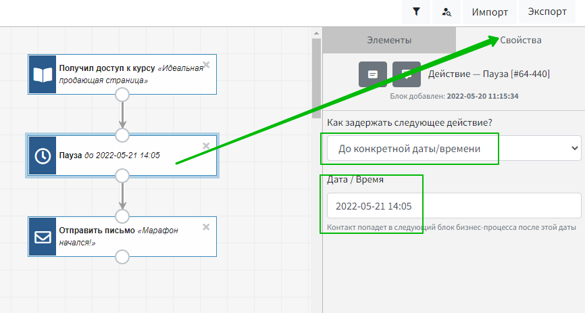Remove the 'Отправить письмо' block via X
This screenshot has height=313, width=585.
pyautogui.click(x=207, y=227)
